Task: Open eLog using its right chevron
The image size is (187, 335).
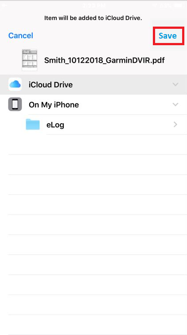Action: (175, 125)
